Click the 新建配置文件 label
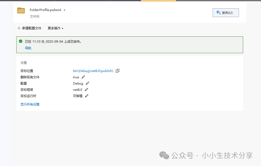This screenshot has width=261, height=166. (x=32, y=28)
